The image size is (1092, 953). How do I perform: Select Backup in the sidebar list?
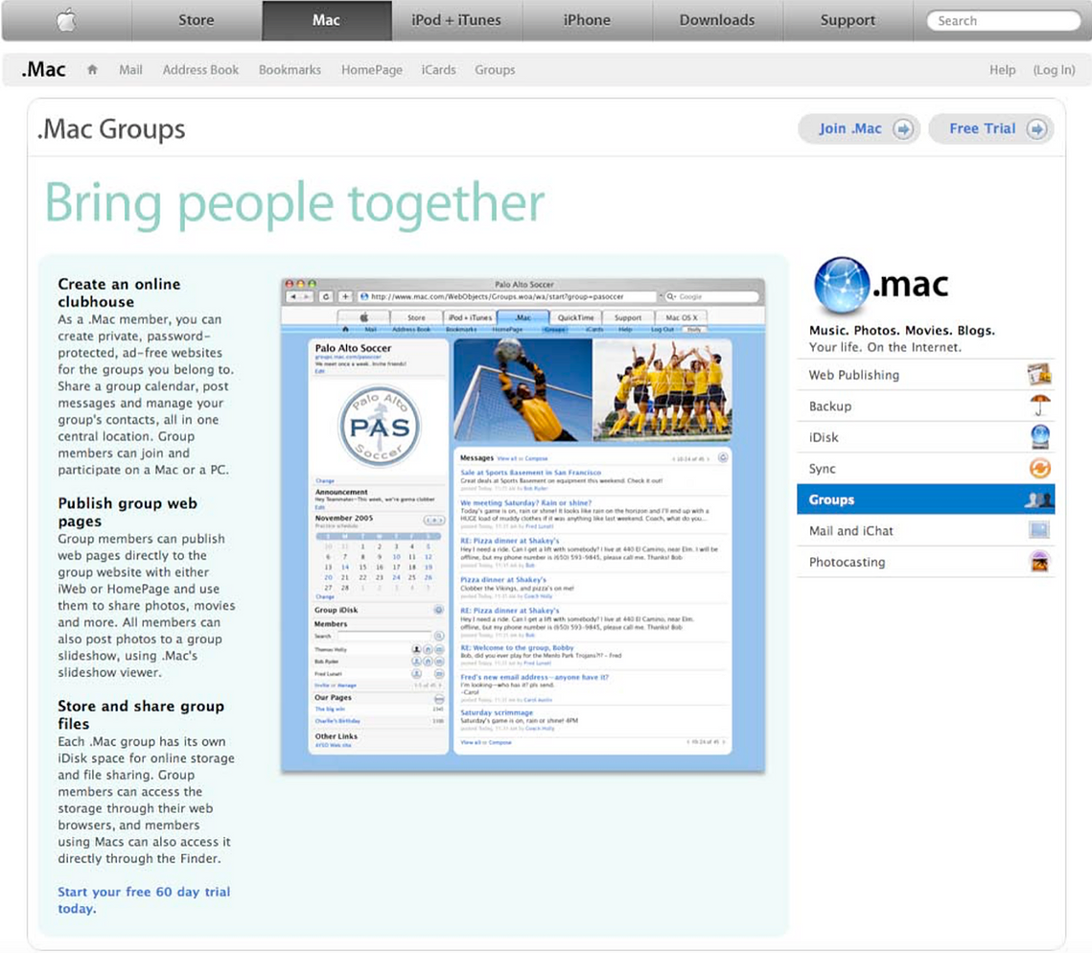click(925, 407)
